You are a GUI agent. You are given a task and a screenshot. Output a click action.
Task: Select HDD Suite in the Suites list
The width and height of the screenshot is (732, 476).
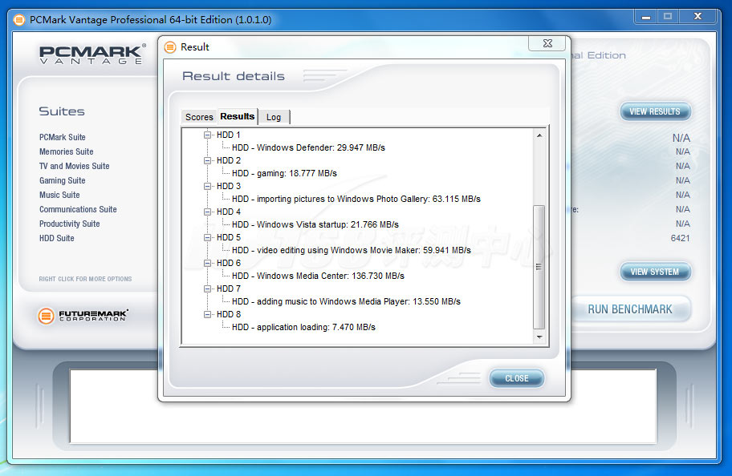click(57, 239)
